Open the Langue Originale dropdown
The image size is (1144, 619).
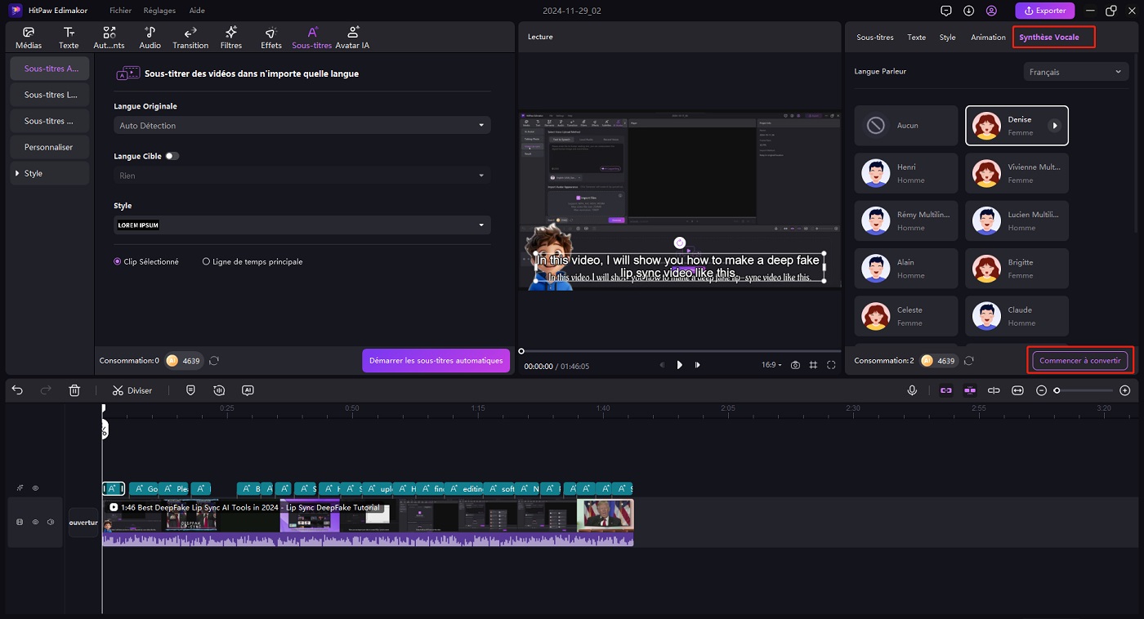tap(302, 126)
